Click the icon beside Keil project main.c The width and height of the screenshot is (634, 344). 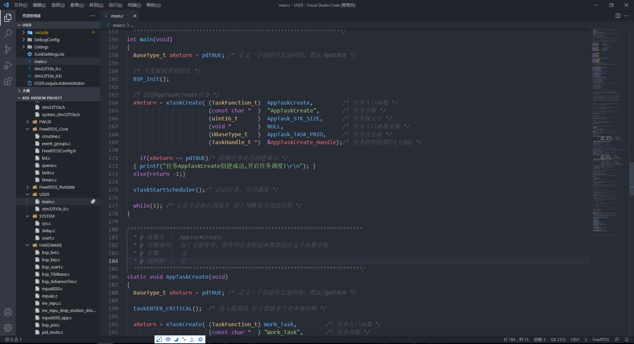pyautogui.click(x=93, y=202)
